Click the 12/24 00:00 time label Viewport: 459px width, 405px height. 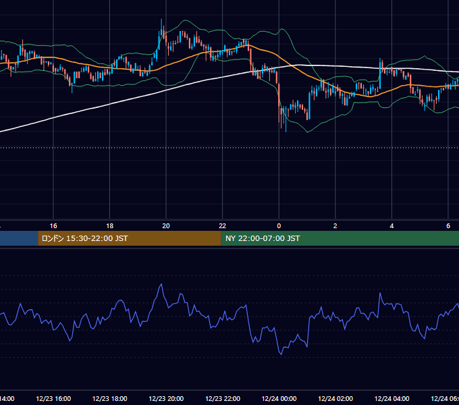pos(279,398)
